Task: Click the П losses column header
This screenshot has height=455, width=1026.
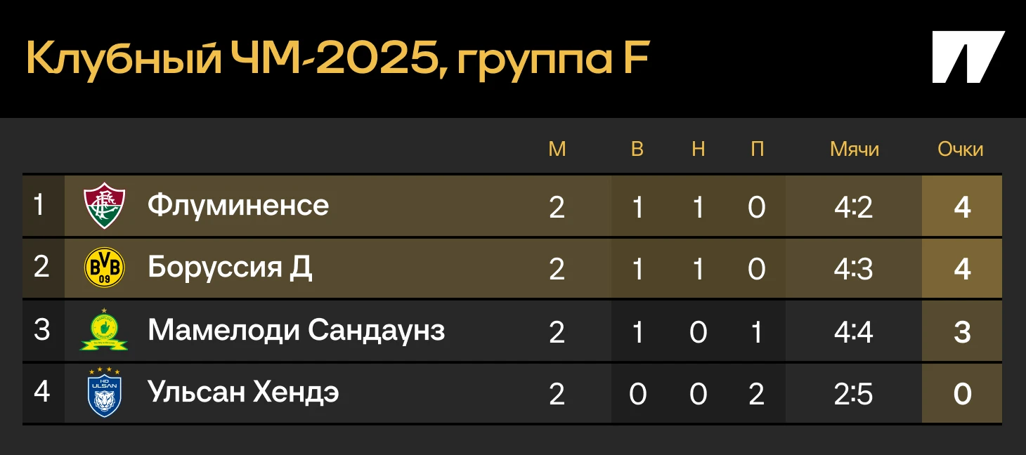Action: 757,149
